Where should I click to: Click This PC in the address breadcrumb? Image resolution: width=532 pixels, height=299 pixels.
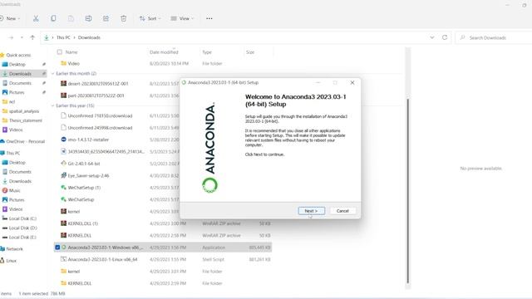(x=63, y=37)
